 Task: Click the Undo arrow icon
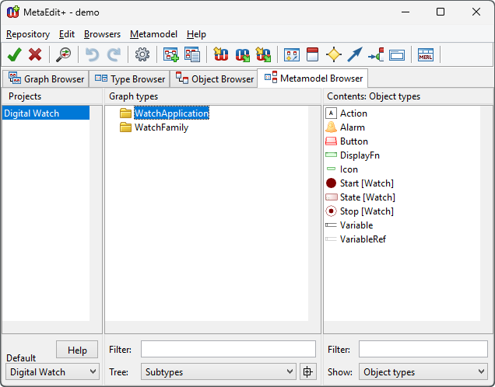click(x=93, y=54)
